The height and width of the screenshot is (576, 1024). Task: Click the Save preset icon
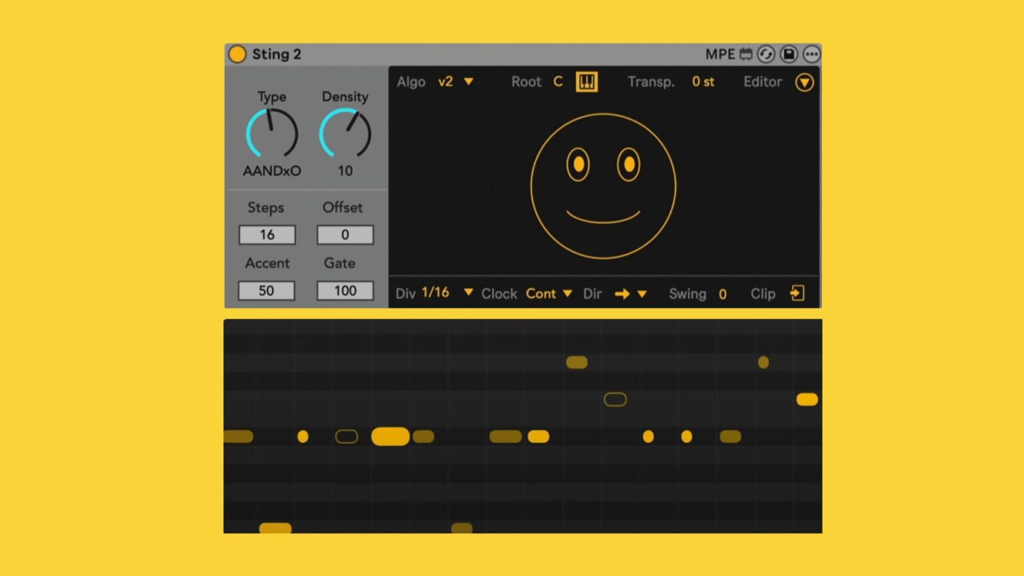coord(789,54)
